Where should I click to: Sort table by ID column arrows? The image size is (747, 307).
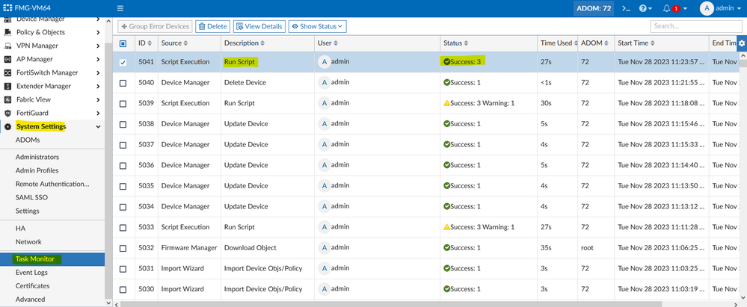click(x=153, y=43)
